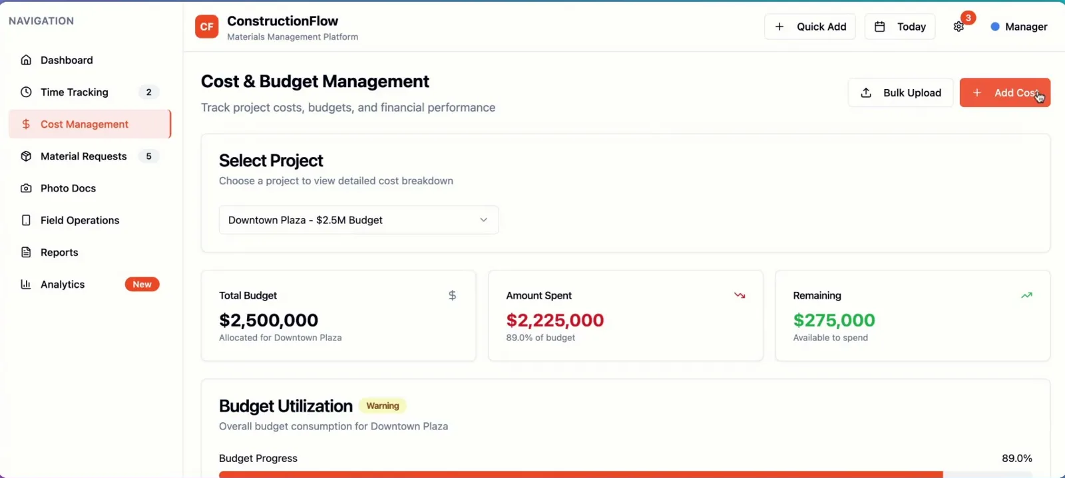This screenshot has height=478, width=1065.
Task: Click the downward trend icon on Amount Spent
Action: [x=740, y=295]
